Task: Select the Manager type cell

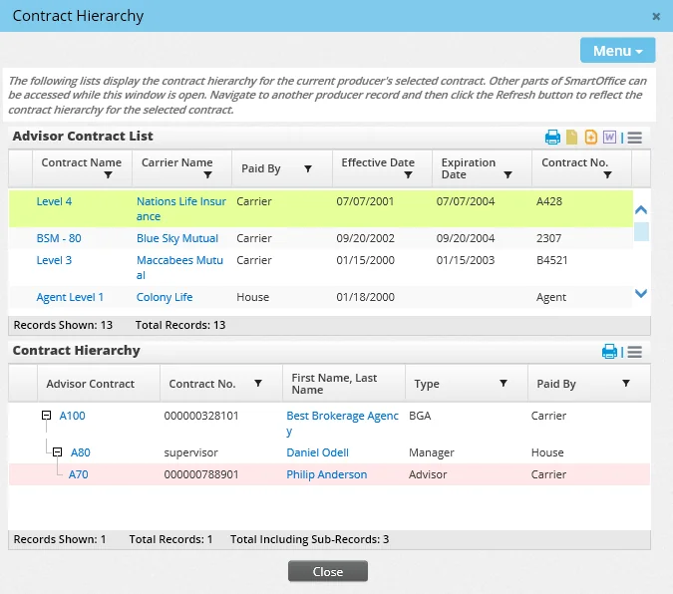Action: [432, 452]
